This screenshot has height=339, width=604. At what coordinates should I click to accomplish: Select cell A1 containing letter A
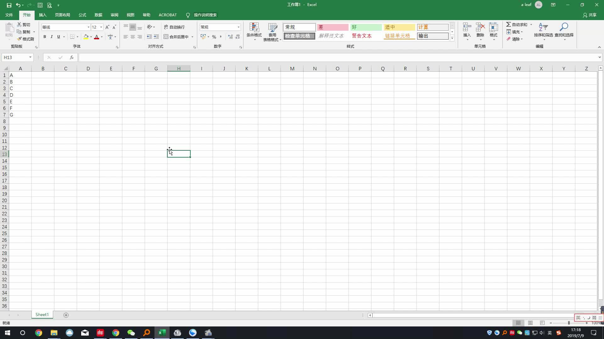[x=20, y=75]
